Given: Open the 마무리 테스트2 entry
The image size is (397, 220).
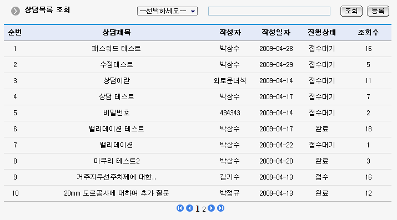Looking at the screenshot, I should pos(117,161).
